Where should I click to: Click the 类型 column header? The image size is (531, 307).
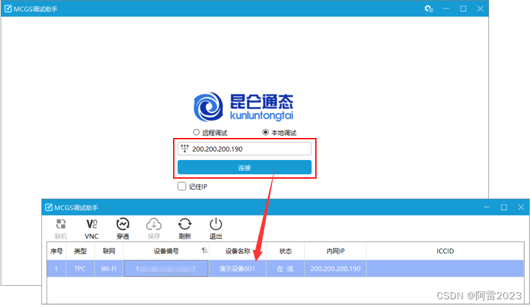pyautogui.click(x=80, y=251)
